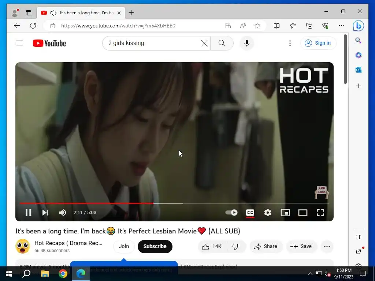
Task: Open Favorites list in Edge toolbar
Action: click(x=293, y=26)
